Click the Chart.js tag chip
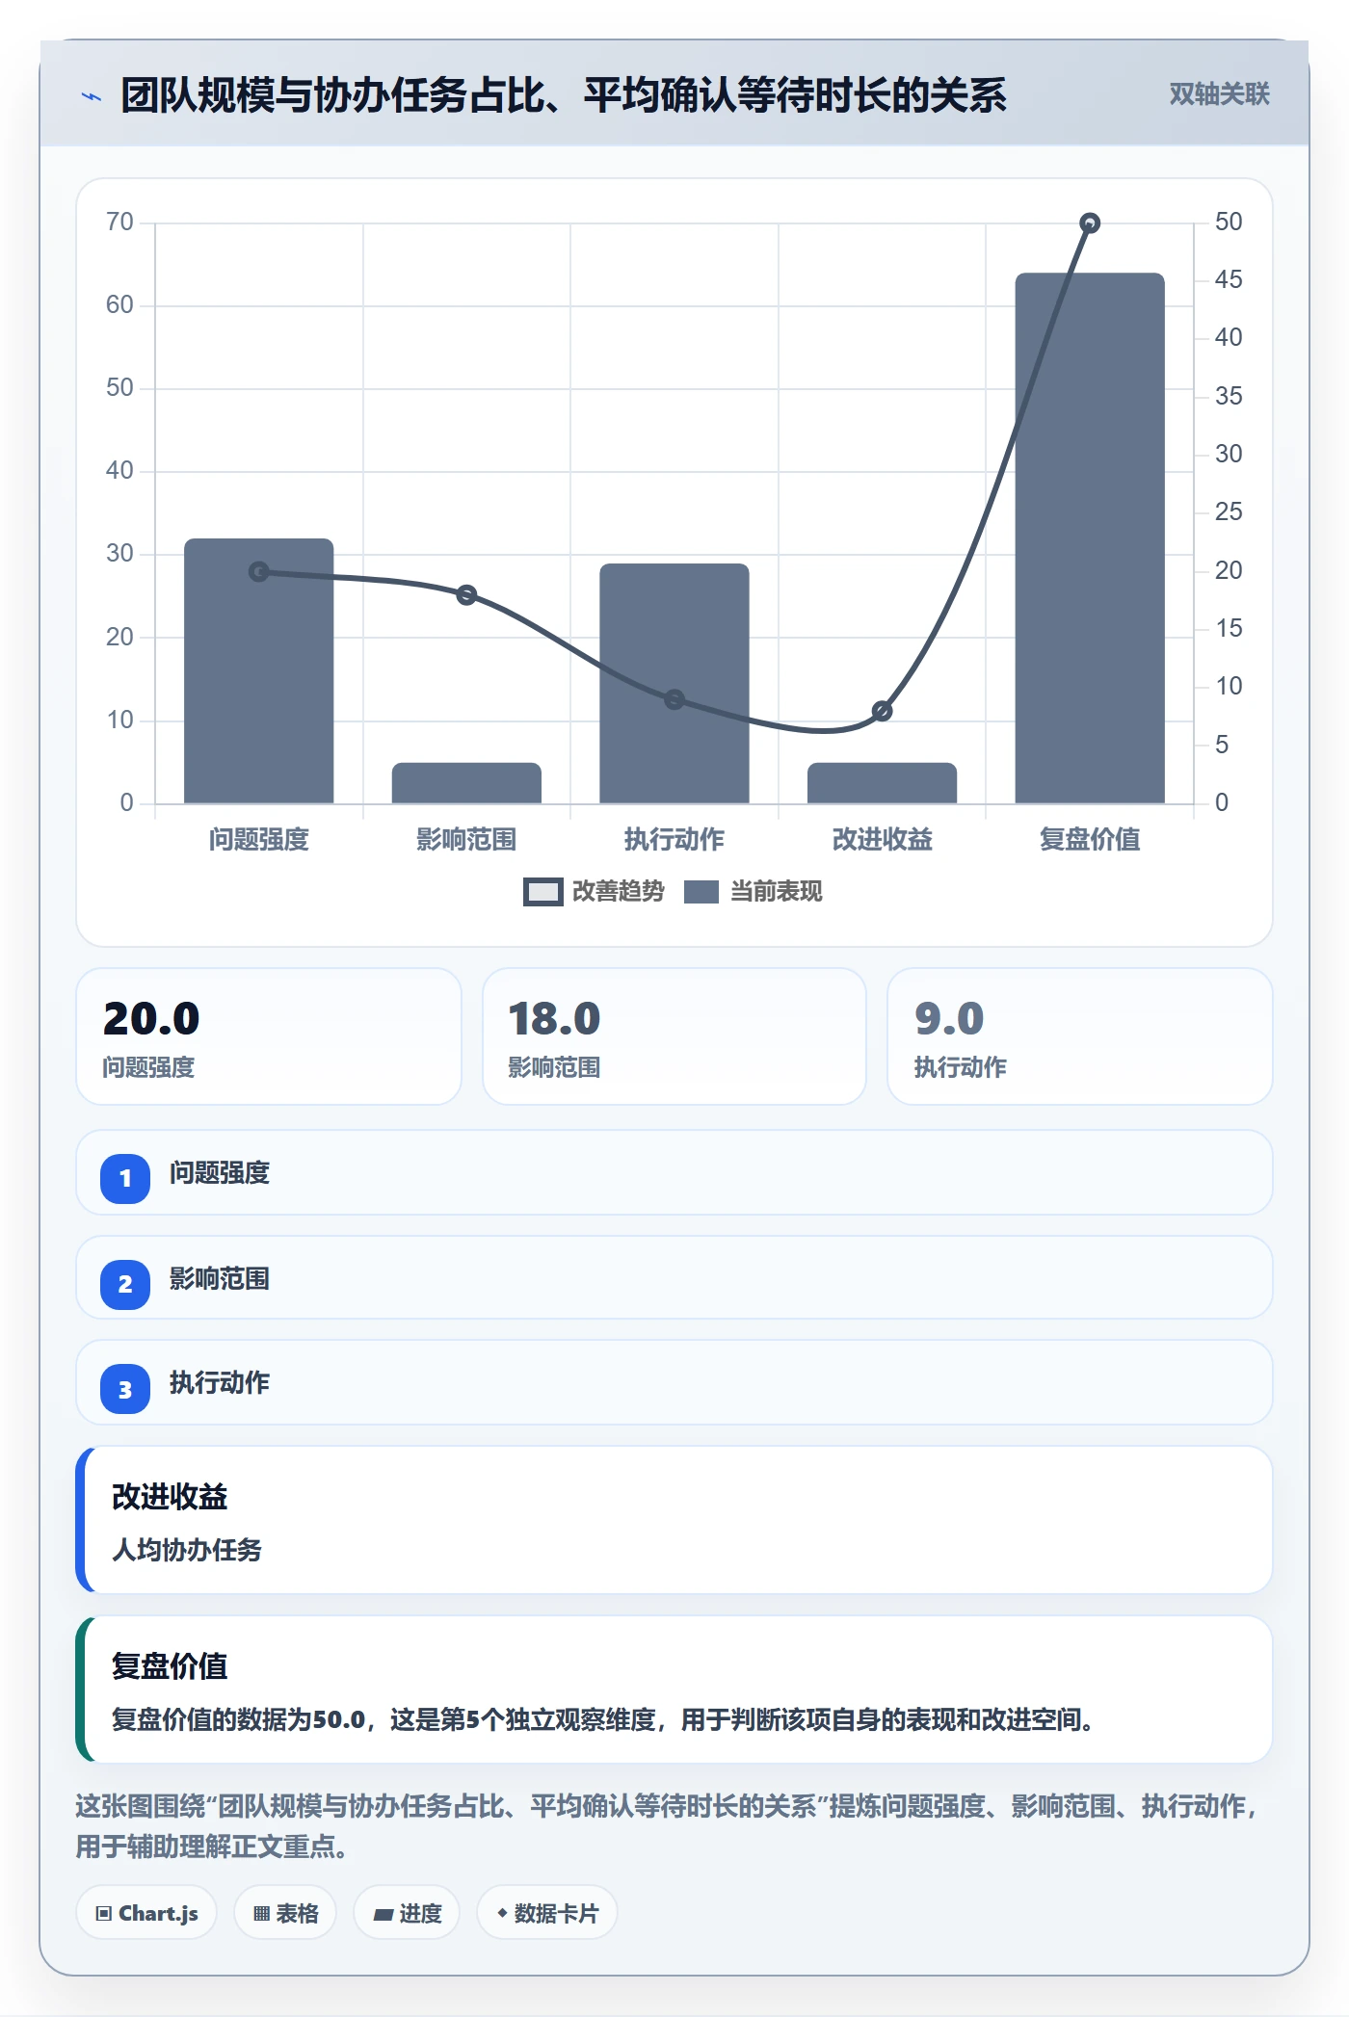Image resolution: width=1349 pixels, height=2017 pixels. coord(146,1913)
